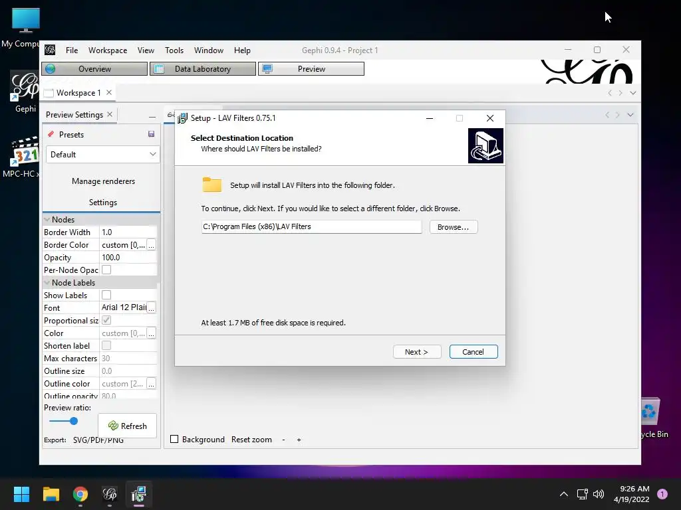The width and height of the screenshot is (681, 510).
Task: Cancel the LAV Filters setup
Action: pyautogui.click(x=474, y=352)
